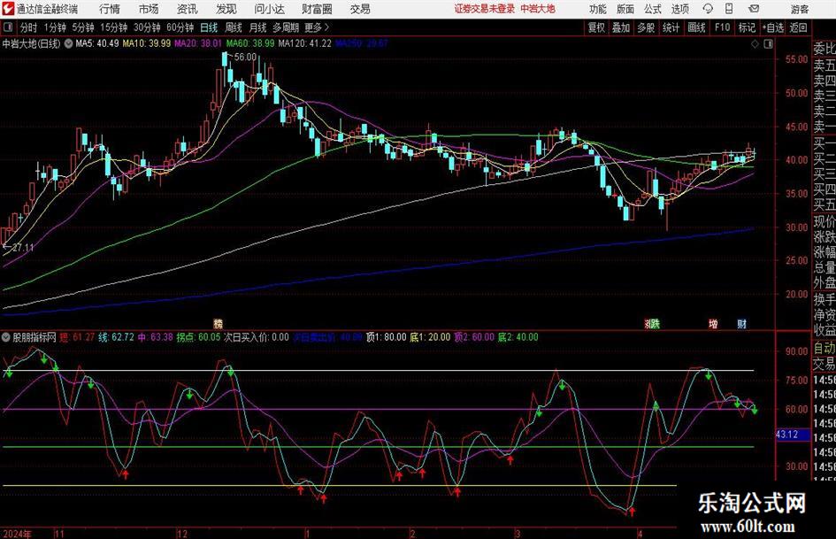
Task: Click the MA60: 38.99 indicator value
Action: pos(250,43)
